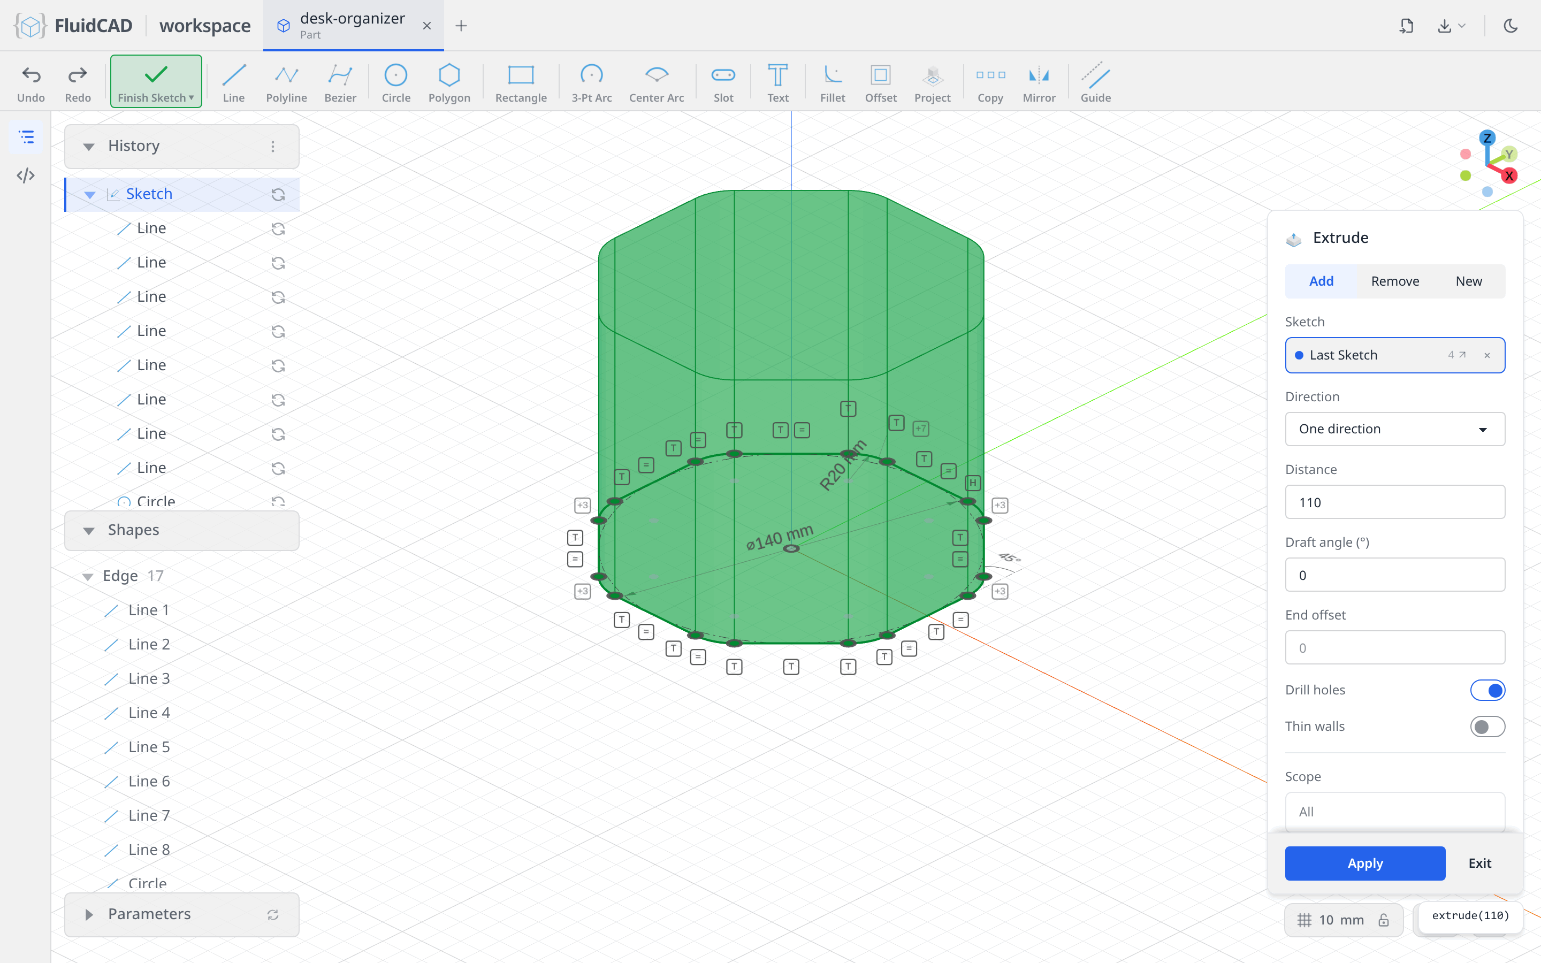Image resolution: width=1541 pixels, height=963 pixels.
Task: Select the Project tool
Action: tap(932, 83)
